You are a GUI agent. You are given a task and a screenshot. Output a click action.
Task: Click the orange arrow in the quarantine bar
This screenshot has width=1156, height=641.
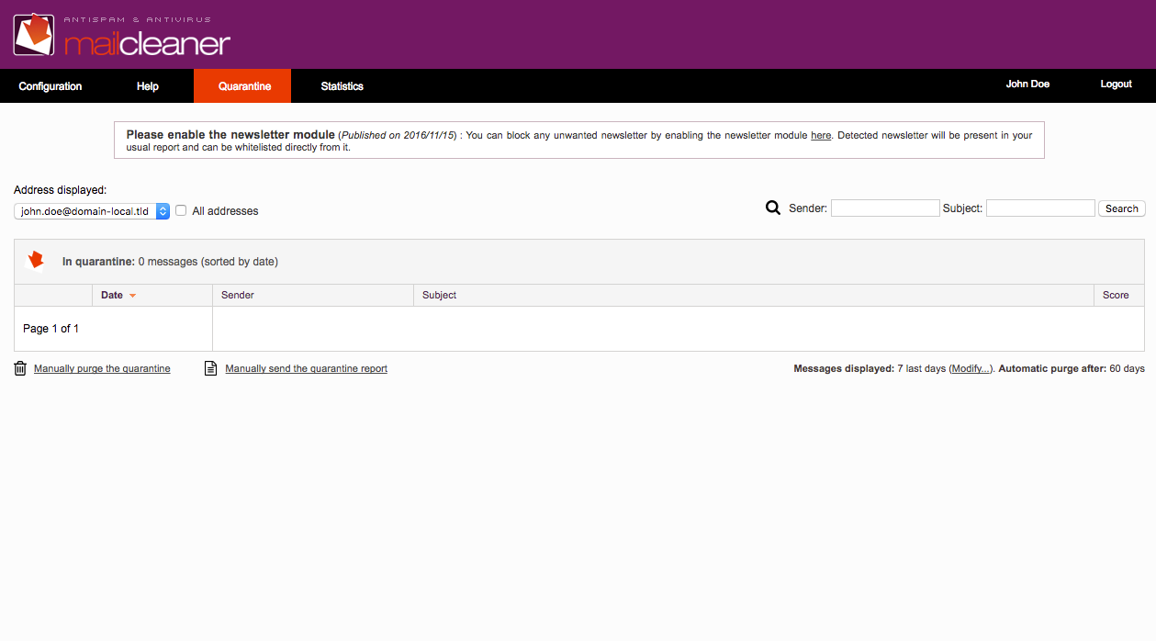pos(35,260)
